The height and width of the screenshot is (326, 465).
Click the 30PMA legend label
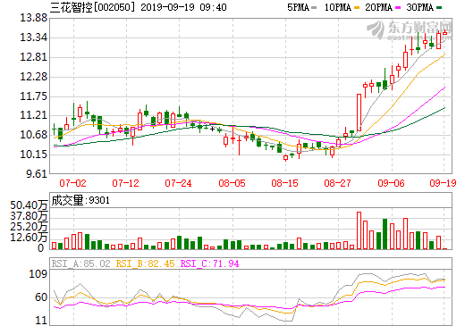[x=420, y=7]
